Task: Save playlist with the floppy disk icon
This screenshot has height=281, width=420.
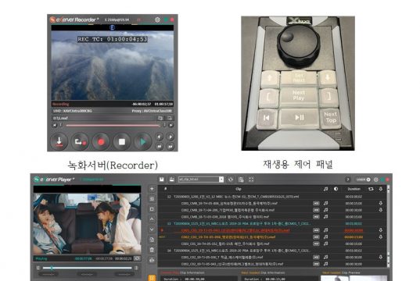Action: point(162,180)
